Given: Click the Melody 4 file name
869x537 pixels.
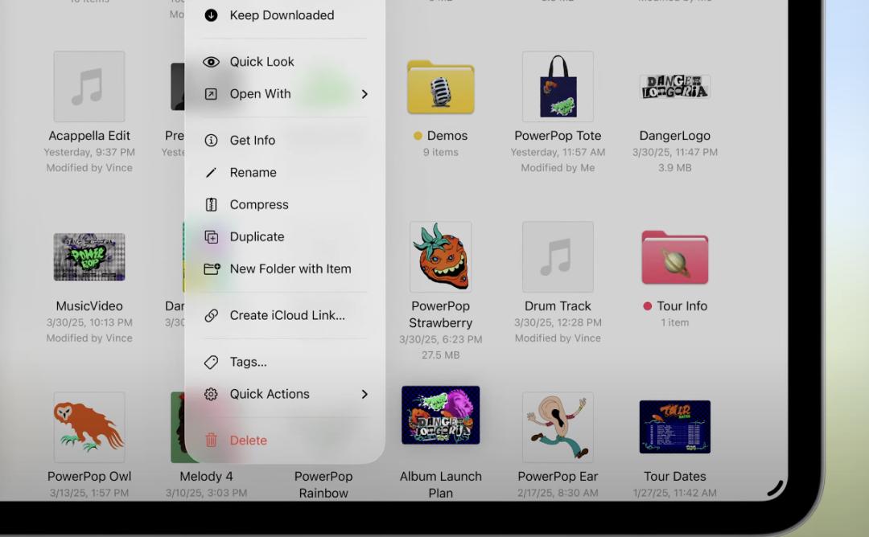Looking at the screenshot, I should [x=206, y=476].
